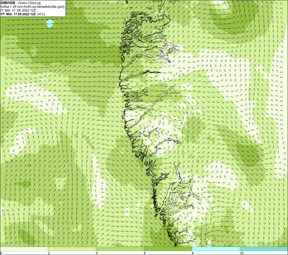288x255 pixels.
Task: Click the 'hviður > 25 m/s' legend line
Action: (x=33, y=7)
